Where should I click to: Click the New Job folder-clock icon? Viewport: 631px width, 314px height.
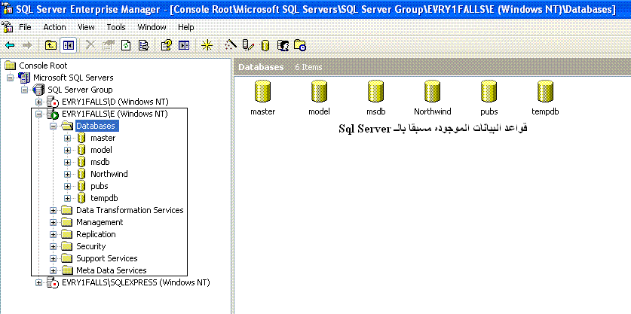pos(300,45)
